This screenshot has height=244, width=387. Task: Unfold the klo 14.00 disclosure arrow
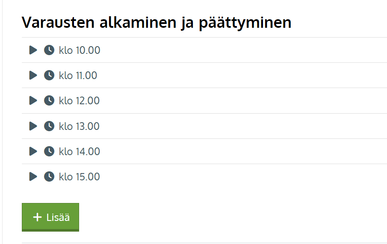coord(33,151)
